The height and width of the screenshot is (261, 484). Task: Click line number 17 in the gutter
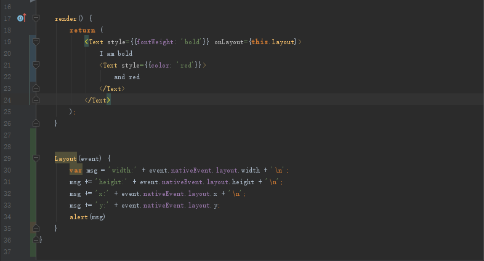coord(7,18)
